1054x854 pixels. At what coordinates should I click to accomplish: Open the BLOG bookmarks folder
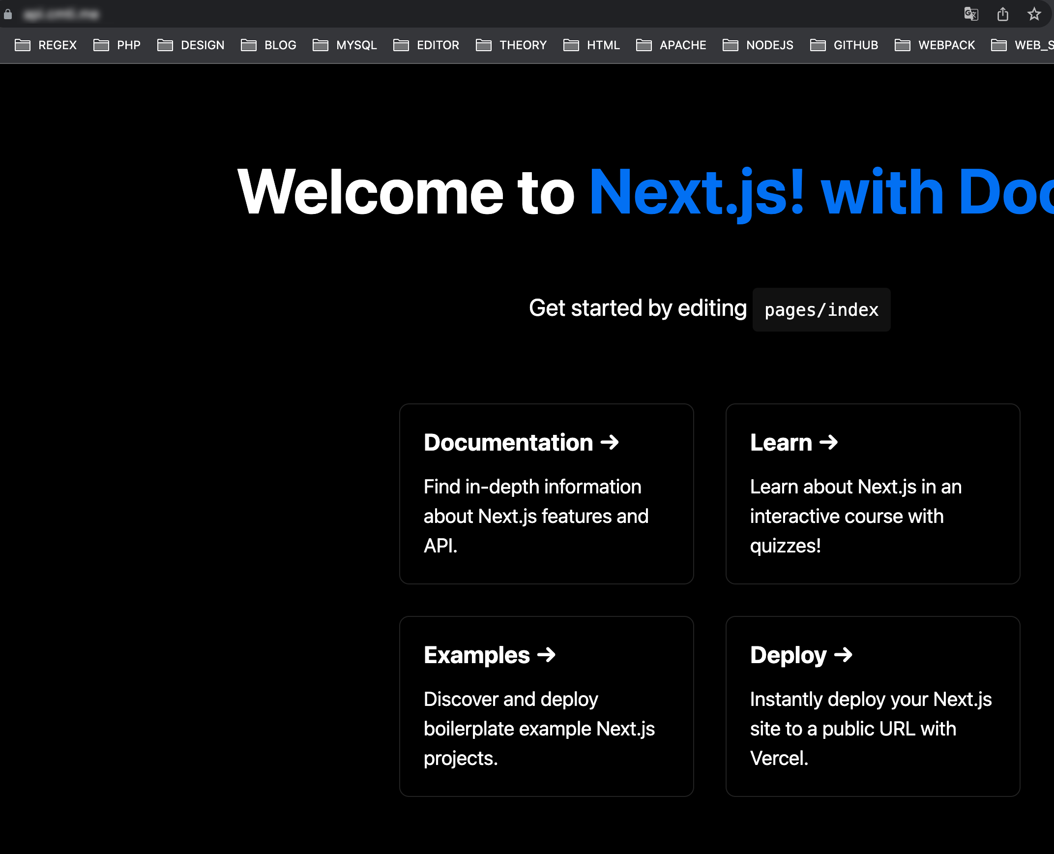pos(268,45)
